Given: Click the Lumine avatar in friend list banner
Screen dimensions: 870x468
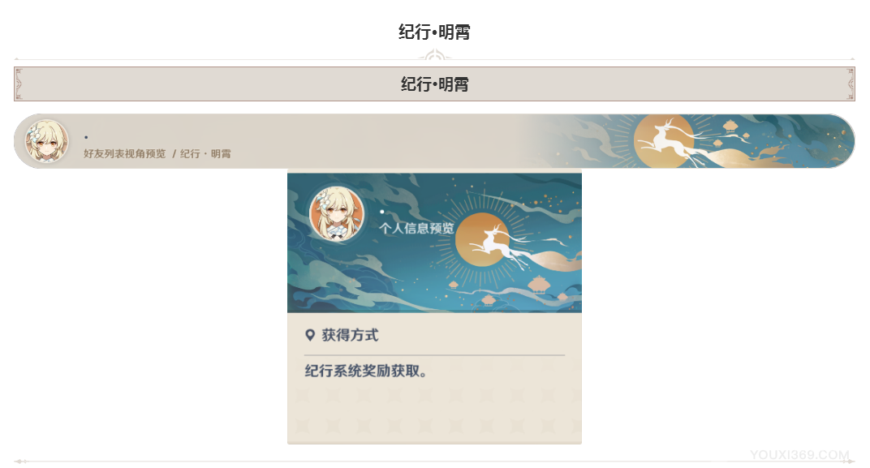Looking at the screenshot, I should click(x=46, y=141).
